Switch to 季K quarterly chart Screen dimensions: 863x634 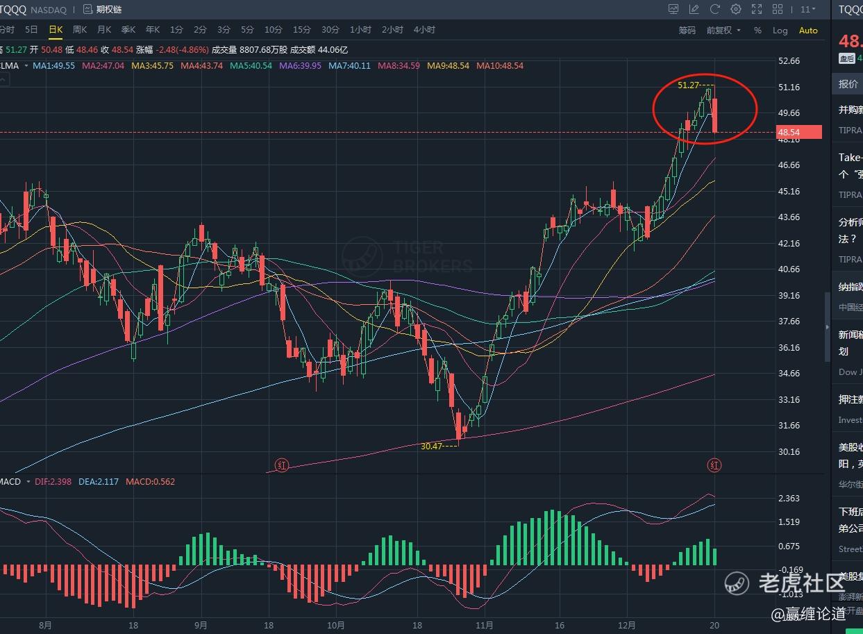pyautogui.click(x=128, y=30)
